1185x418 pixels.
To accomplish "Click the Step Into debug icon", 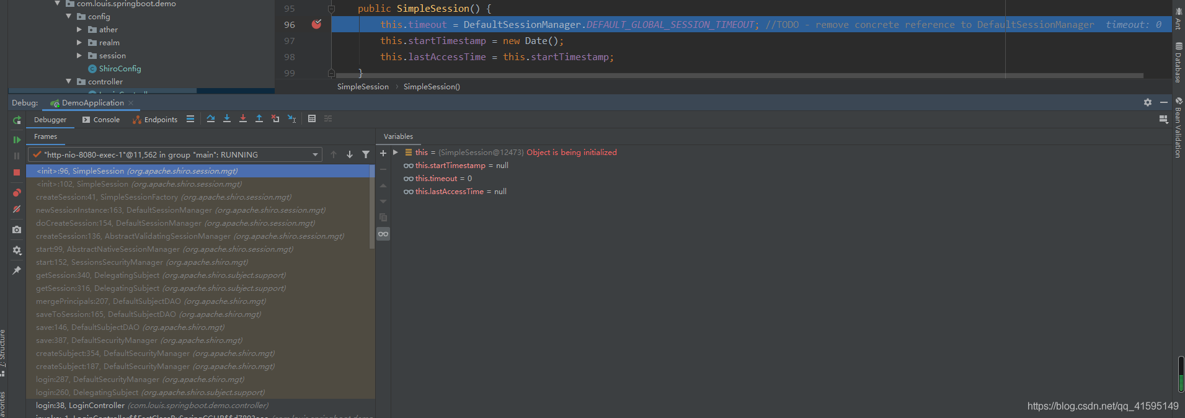I will tap(227, 119).
